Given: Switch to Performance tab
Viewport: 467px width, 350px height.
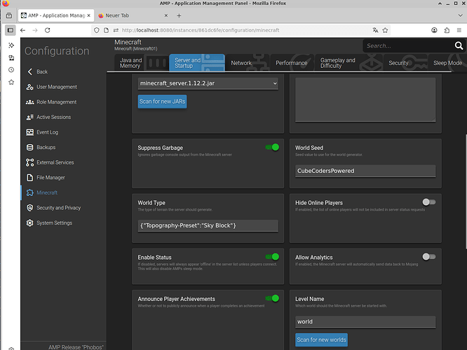Looking at the screenshot, I should 292,63.
